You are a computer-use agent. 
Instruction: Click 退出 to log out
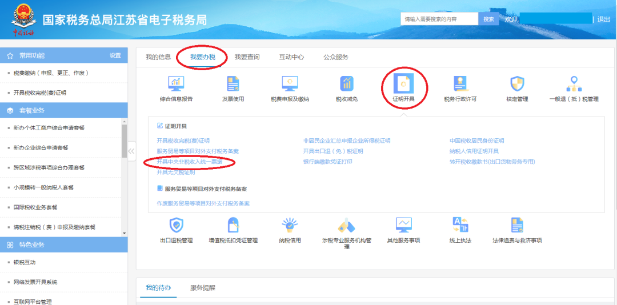pos(604,19)
